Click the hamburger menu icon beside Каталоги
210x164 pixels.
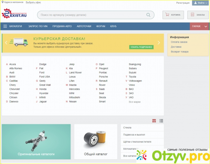(5, 26)
